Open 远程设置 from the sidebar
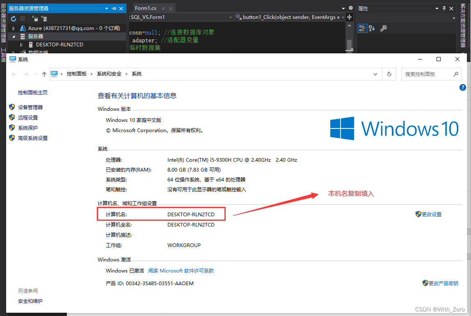 pos(28,117)
